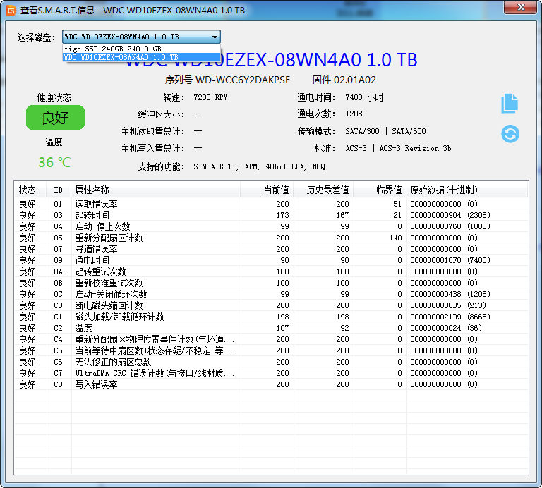
Task: Click the 属性名称 column header
Action: pos(155,190)
